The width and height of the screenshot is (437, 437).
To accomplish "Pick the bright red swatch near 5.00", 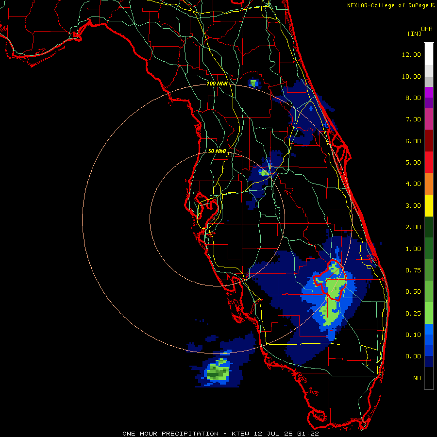I will tap(429, 162).
